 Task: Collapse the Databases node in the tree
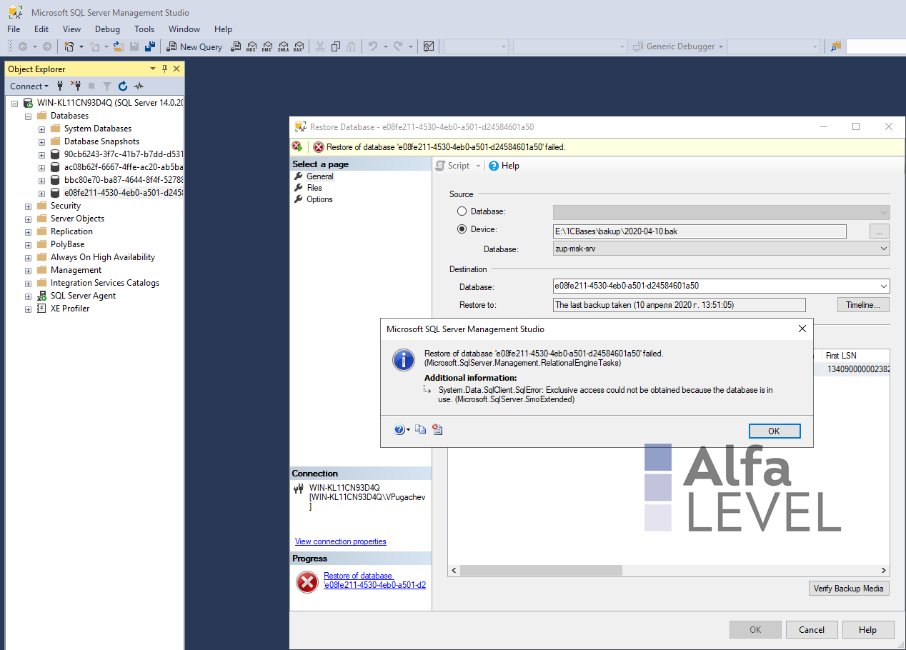28,116
